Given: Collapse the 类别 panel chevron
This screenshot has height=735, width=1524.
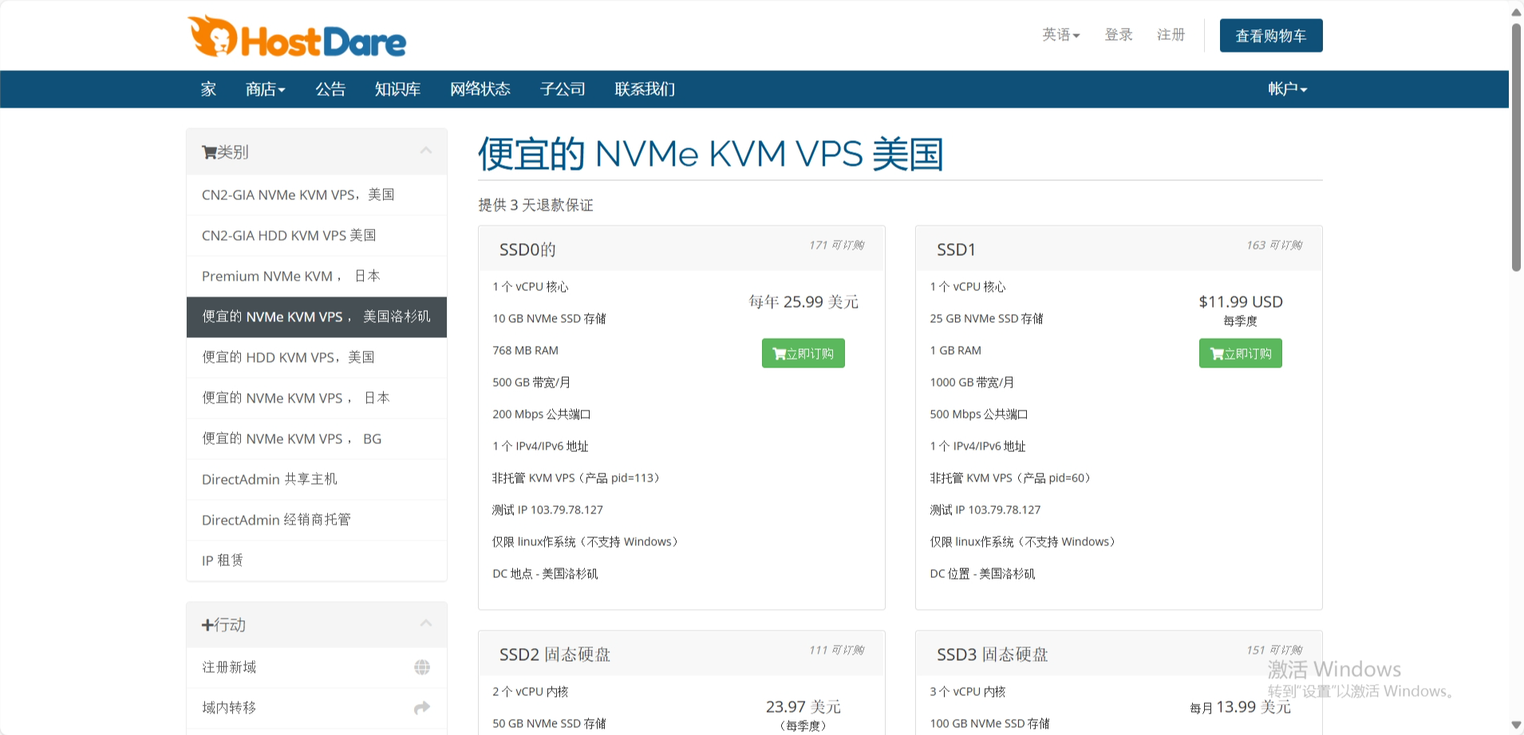Looking at the screenshot, I should [x=426, y=151].
